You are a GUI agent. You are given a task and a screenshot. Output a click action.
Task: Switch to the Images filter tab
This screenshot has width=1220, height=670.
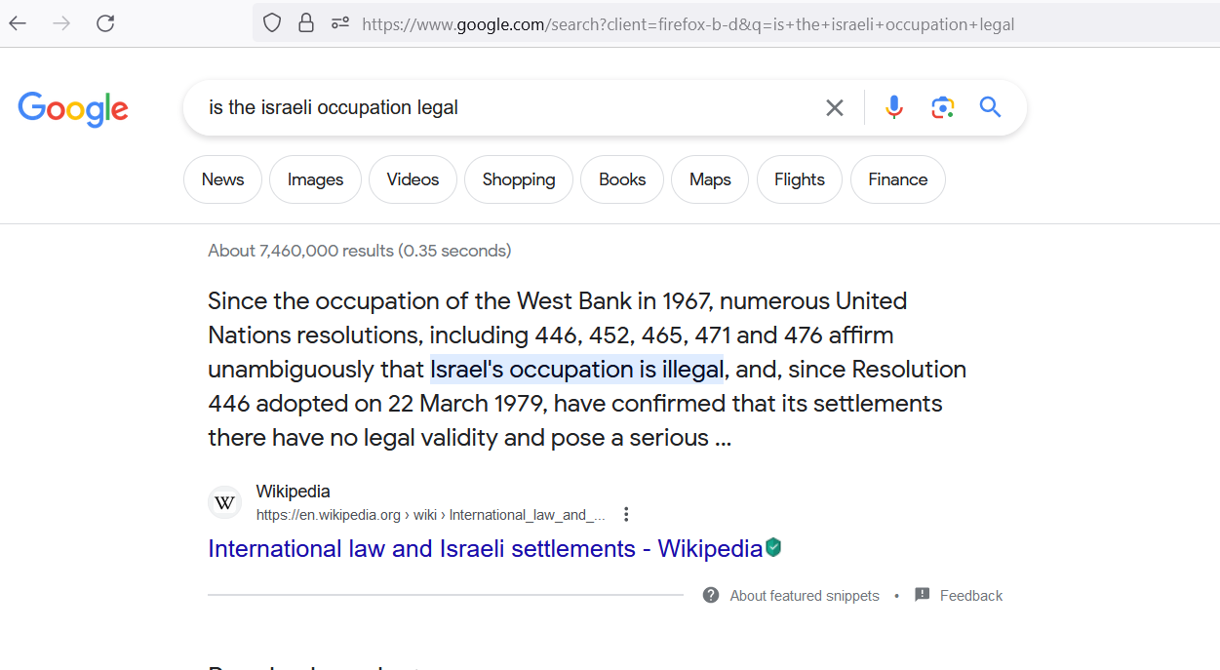315,179
